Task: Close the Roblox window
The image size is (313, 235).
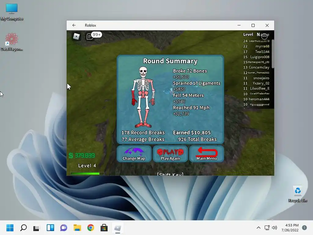Action: (x=267, y=25)
